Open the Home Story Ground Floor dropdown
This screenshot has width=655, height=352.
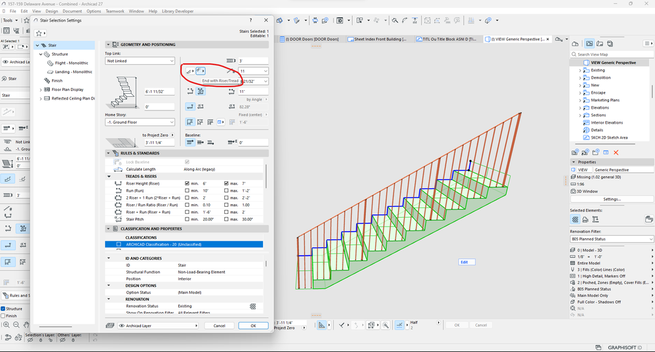click(x=140, y=122)
